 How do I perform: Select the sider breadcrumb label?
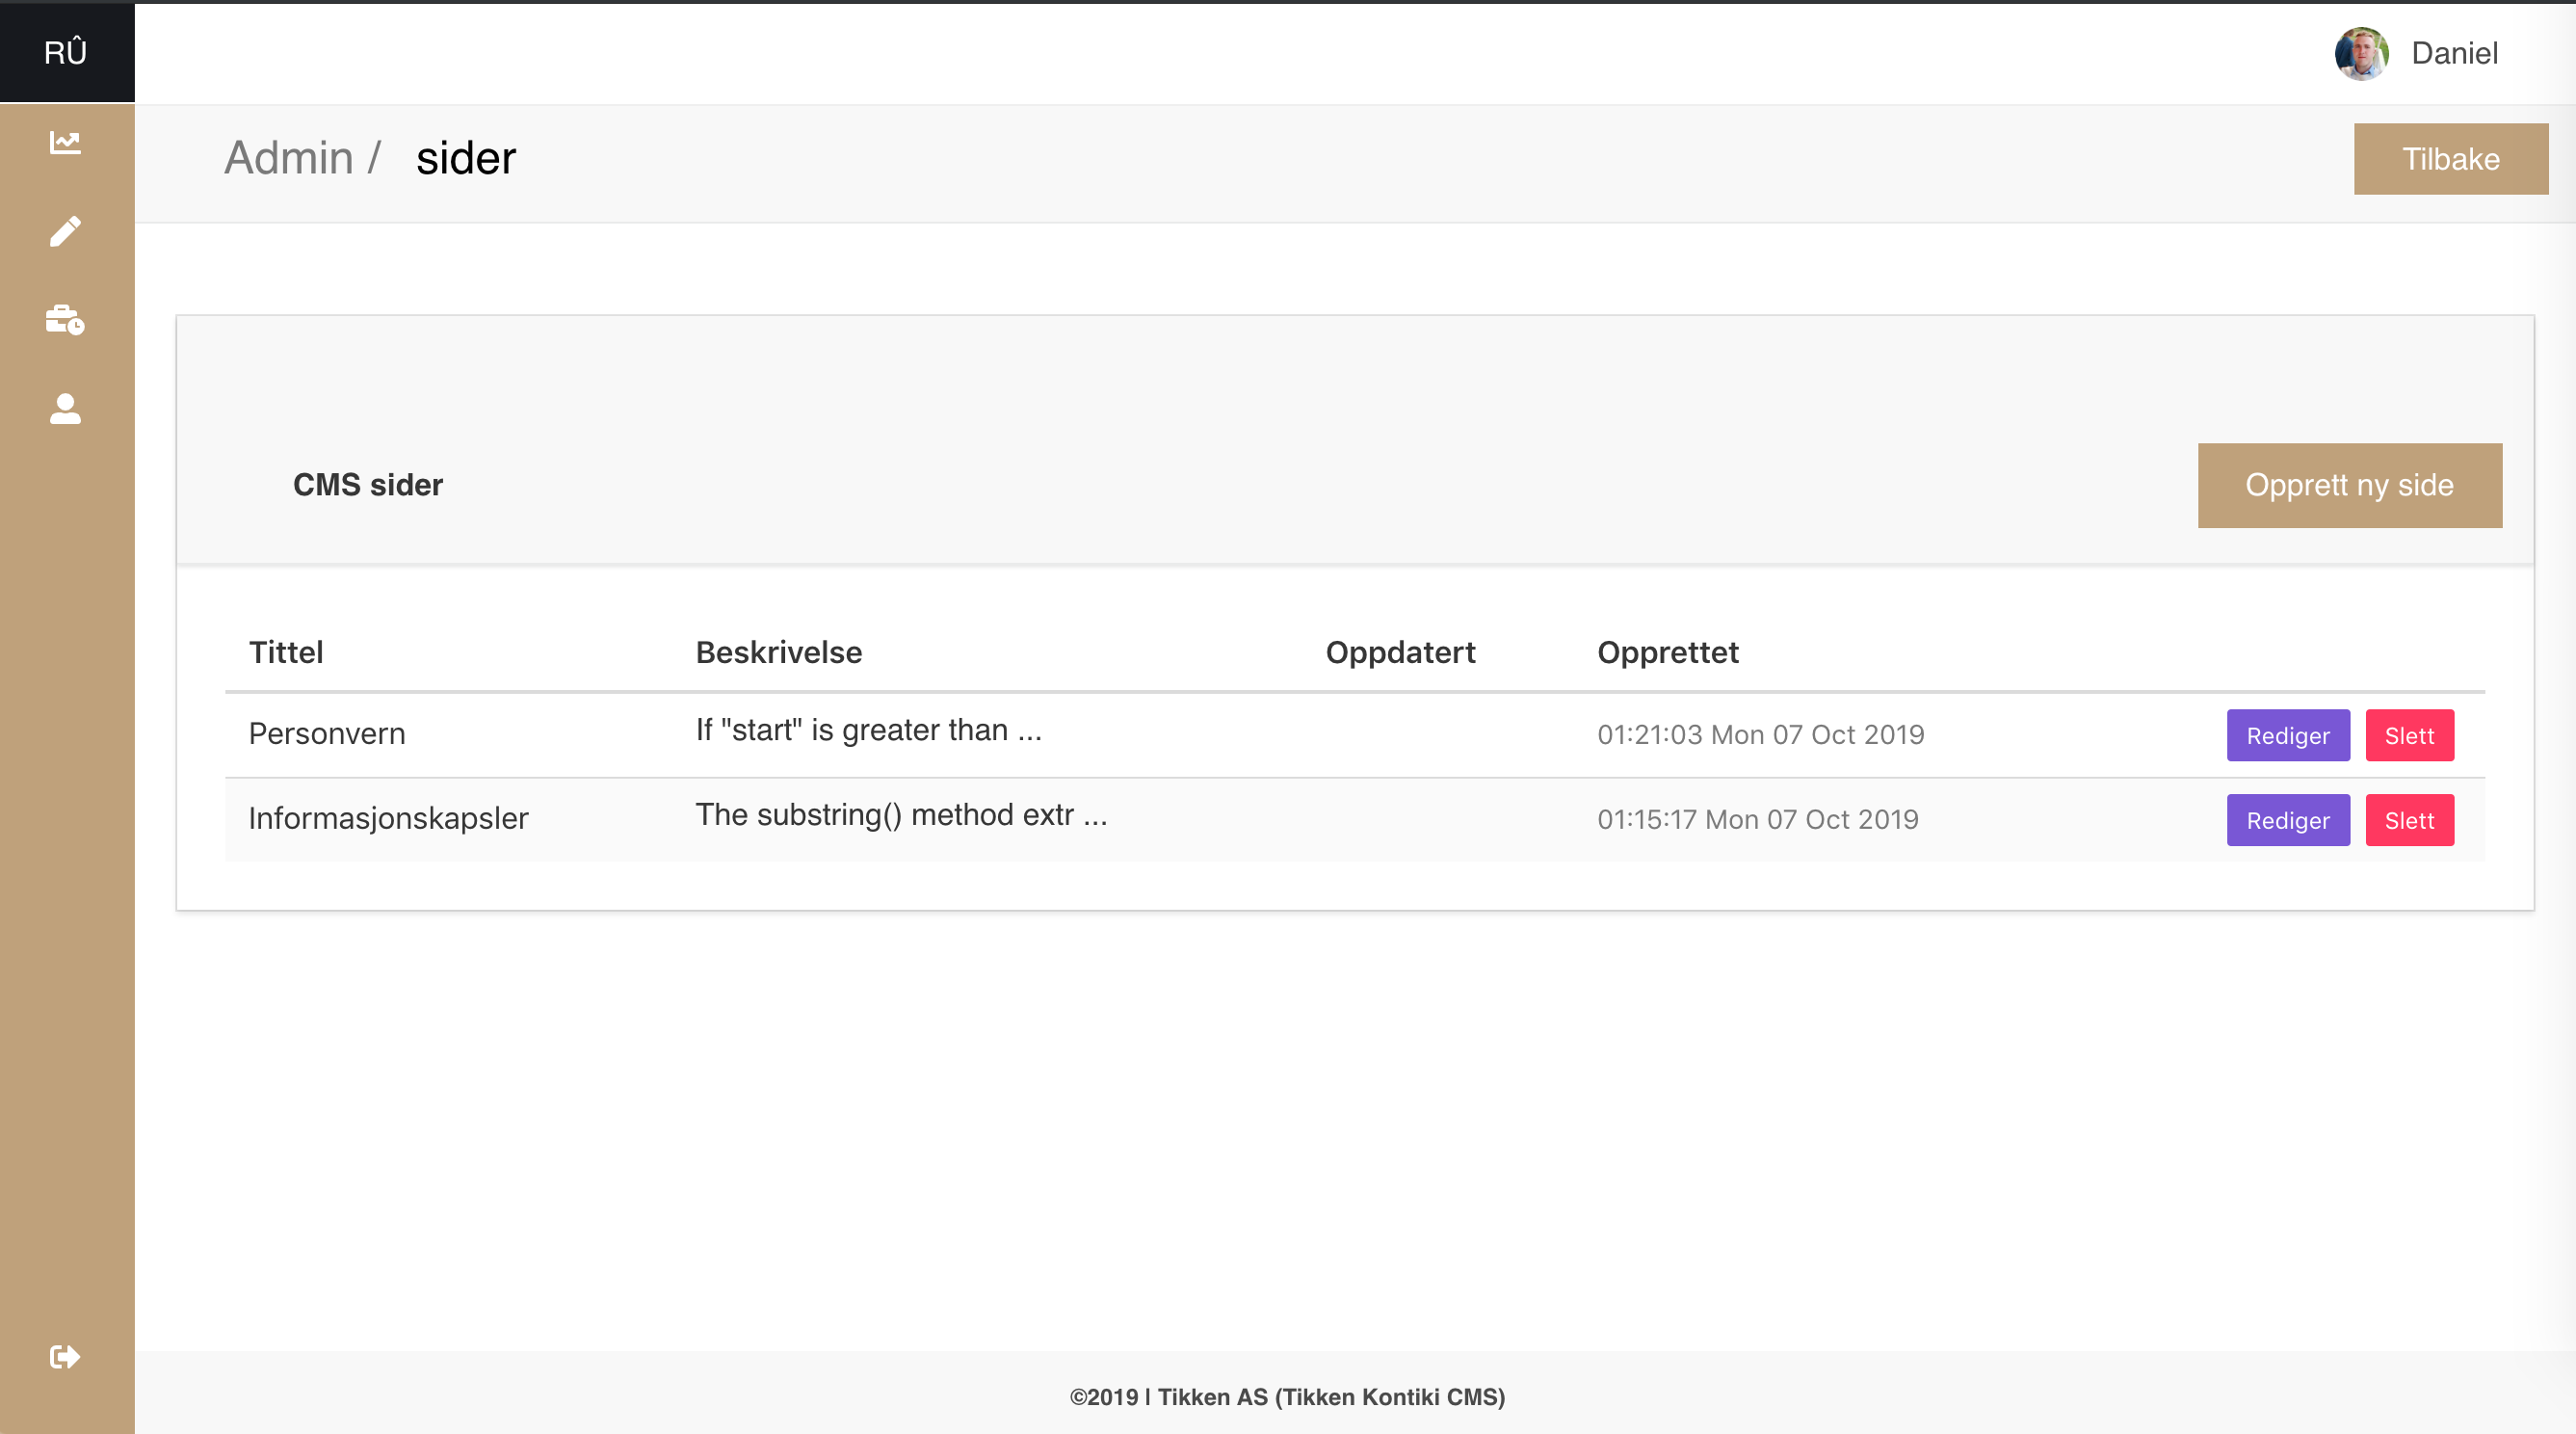click(466, 157)
